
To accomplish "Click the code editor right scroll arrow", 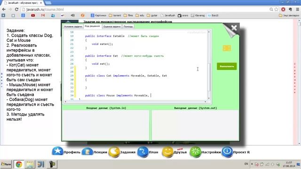I will coord(205,101).
